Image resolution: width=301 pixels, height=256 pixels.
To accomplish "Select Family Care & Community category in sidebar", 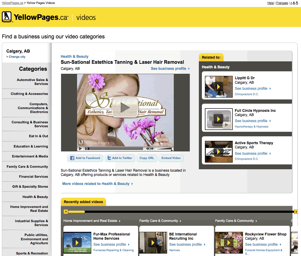I will click(x=27, y=167).
